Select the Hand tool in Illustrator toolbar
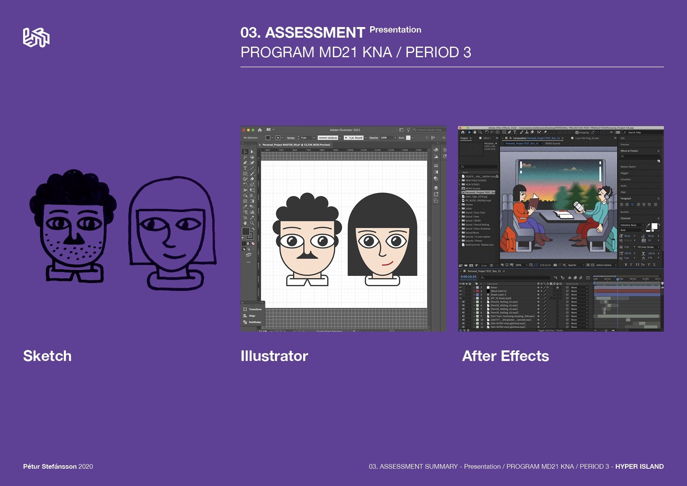The width and height of the screenshot is (687, 486). coord(245,223)
